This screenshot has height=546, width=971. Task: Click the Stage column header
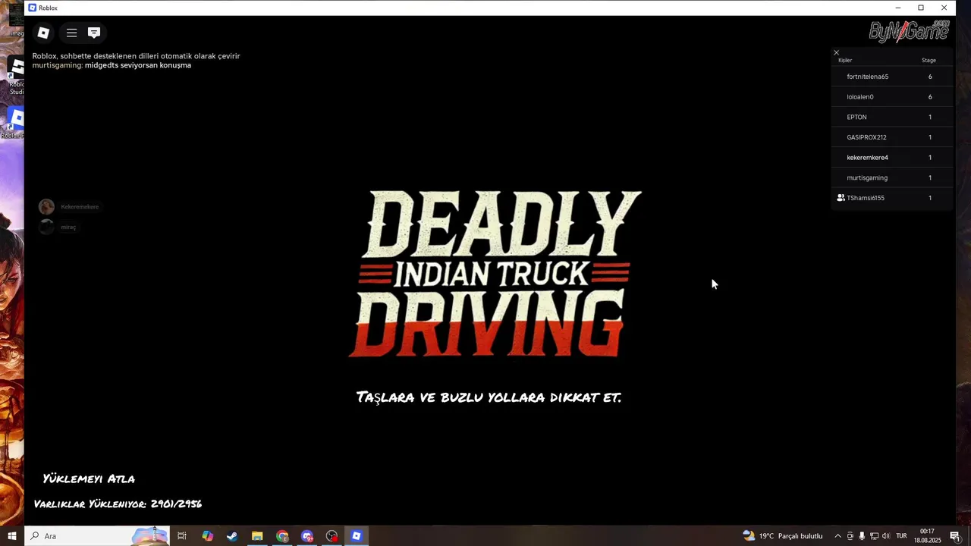929,60
